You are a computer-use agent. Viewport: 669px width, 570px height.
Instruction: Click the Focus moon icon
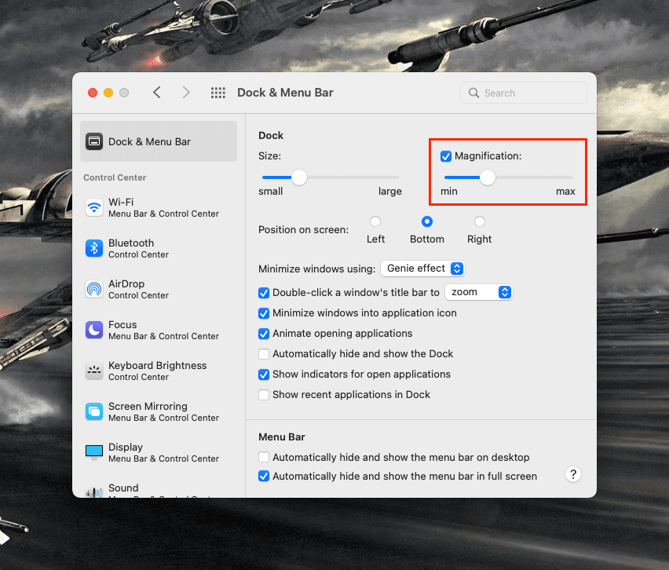94,331
